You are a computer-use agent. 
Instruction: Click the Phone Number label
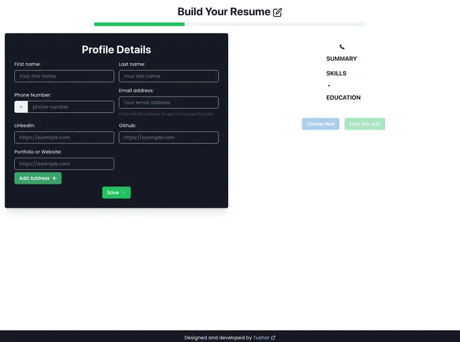[33, 95]
